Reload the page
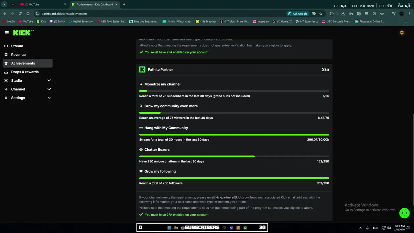Viewport: 414px width, 233px height. tap(20, 14)
